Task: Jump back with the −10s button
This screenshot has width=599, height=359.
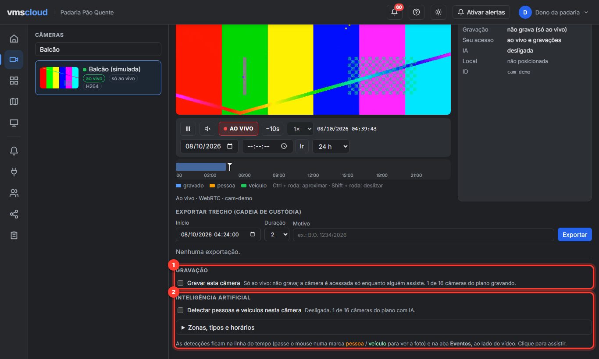Action: (272, 129)
